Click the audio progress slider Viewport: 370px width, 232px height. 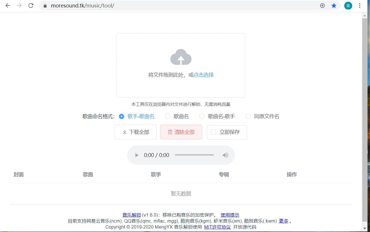click(194, 155)
